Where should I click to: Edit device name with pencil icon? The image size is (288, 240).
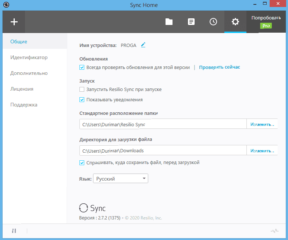(x=143, y=45)
